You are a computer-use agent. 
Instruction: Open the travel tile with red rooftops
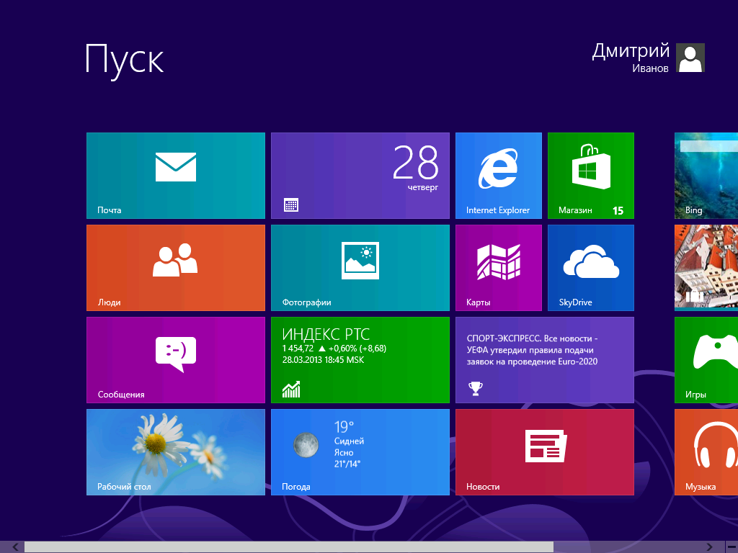click(706, 268)
